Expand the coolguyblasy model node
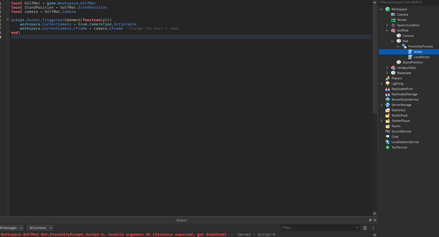Viewport: 439px width, 237px height. pyautogui.click(x=387, y=68)
